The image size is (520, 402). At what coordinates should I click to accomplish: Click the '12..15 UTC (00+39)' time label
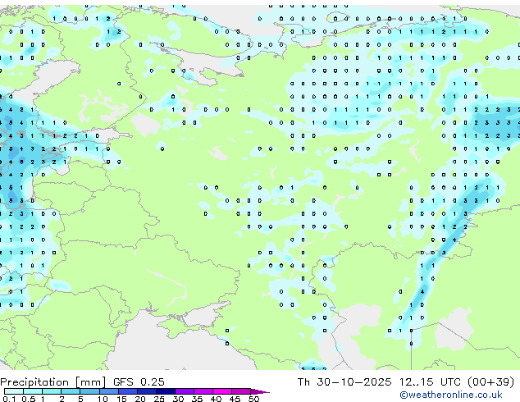(x=457, y=381)
